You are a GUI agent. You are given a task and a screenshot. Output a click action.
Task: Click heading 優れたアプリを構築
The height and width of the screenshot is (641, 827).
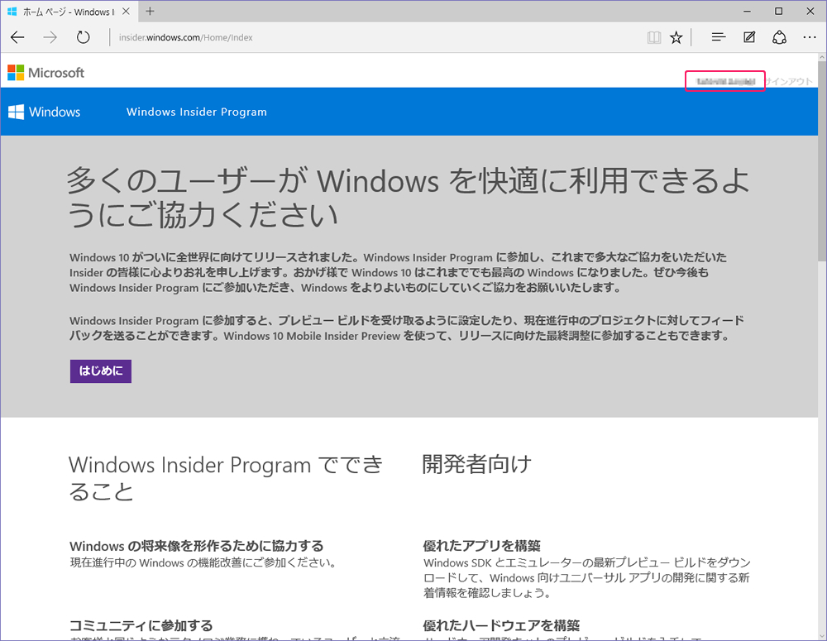[482, 546]
